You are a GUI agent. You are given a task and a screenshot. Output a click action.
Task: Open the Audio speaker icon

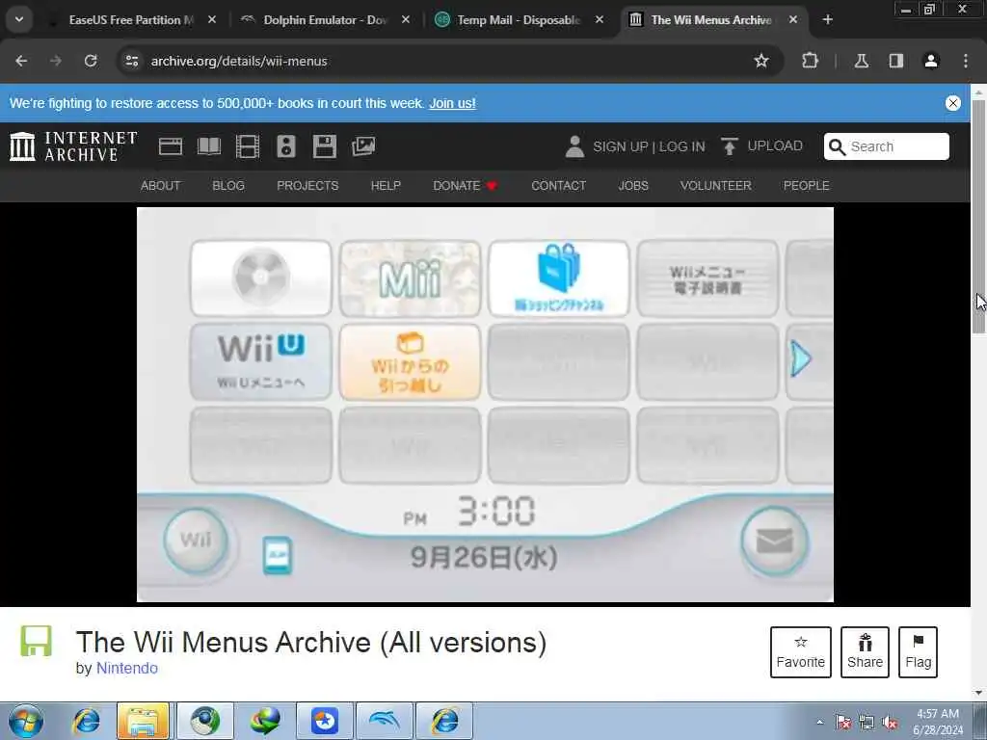pos(286,146)
